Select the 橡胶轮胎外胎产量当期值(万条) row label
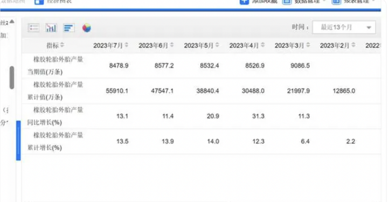This screenshot has width=388, height=202. point(55,66)
